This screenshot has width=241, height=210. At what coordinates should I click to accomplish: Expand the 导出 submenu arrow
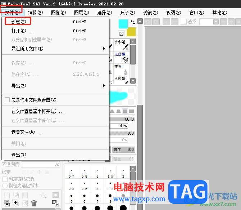click(x=104, y=85)
